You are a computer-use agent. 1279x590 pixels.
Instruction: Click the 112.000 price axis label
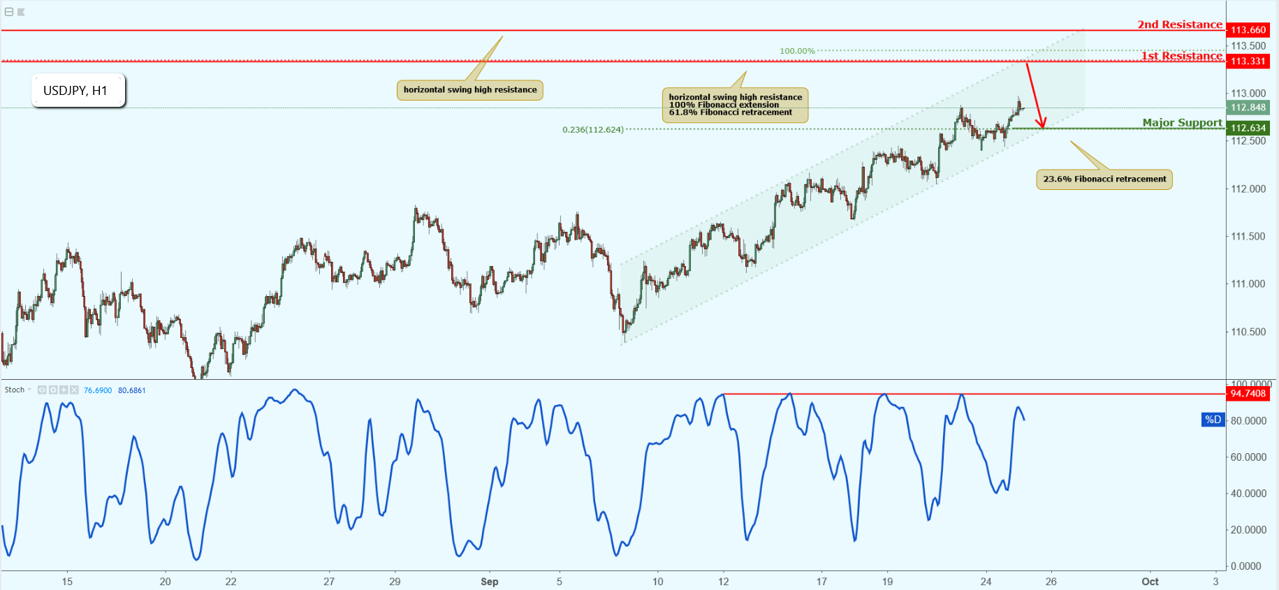pos(1248,189)
